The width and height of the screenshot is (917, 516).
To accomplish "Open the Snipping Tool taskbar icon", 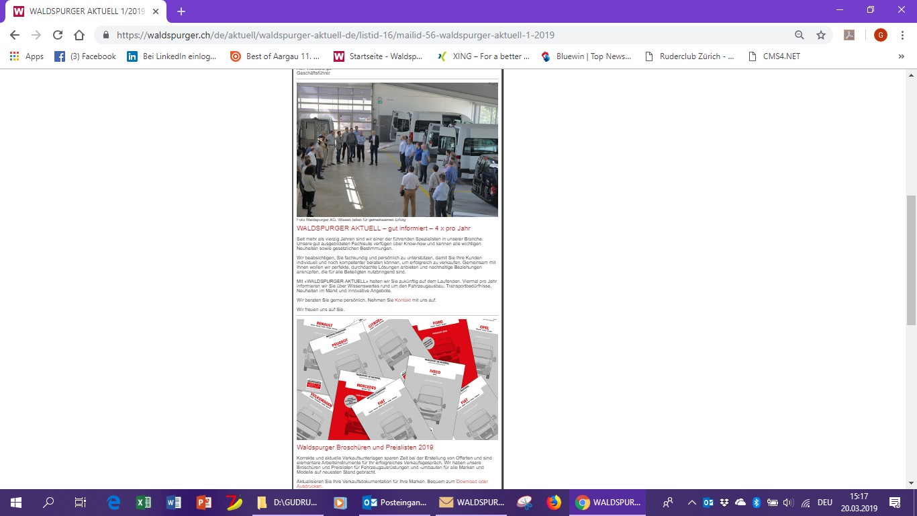I will tap(524, 503).
